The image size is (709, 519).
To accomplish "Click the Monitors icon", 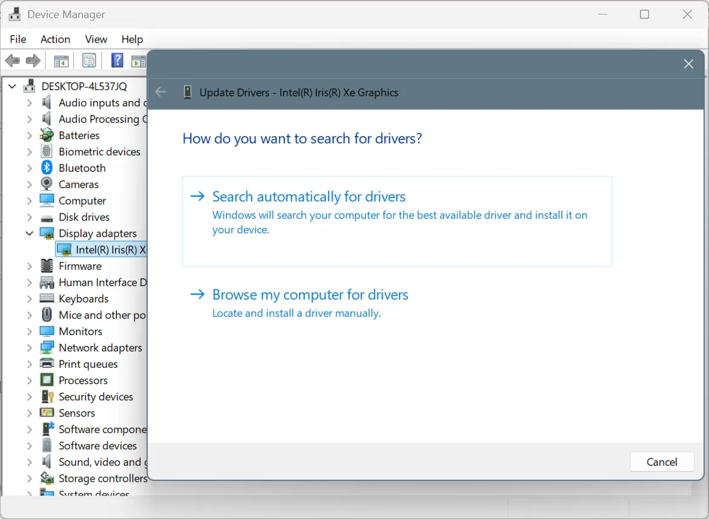I will [47, 331].
